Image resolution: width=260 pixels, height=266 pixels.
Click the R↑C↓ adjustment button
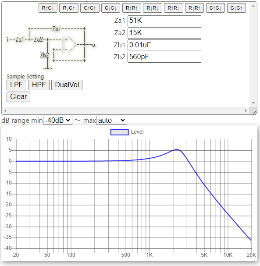48,8
